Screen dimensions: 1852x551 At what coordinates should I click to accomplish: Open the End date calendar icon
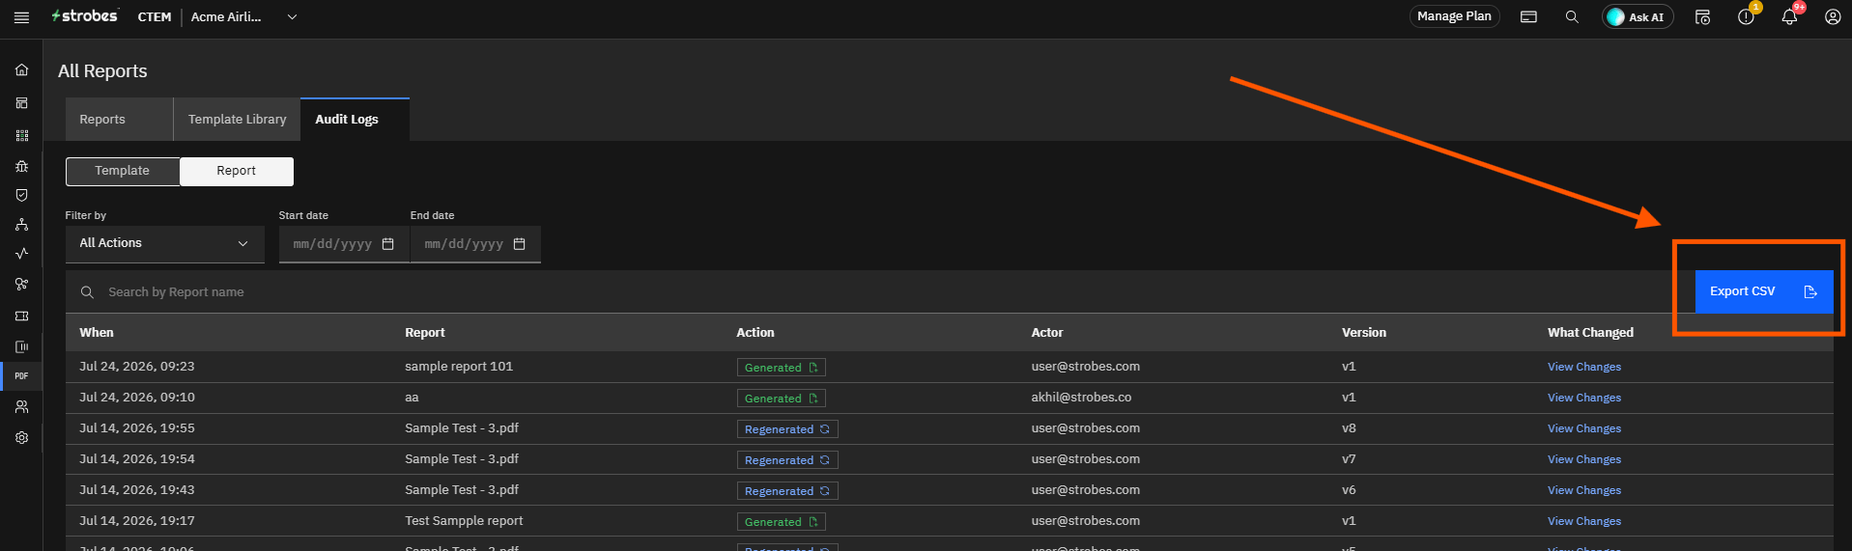(x=520, y=244)
